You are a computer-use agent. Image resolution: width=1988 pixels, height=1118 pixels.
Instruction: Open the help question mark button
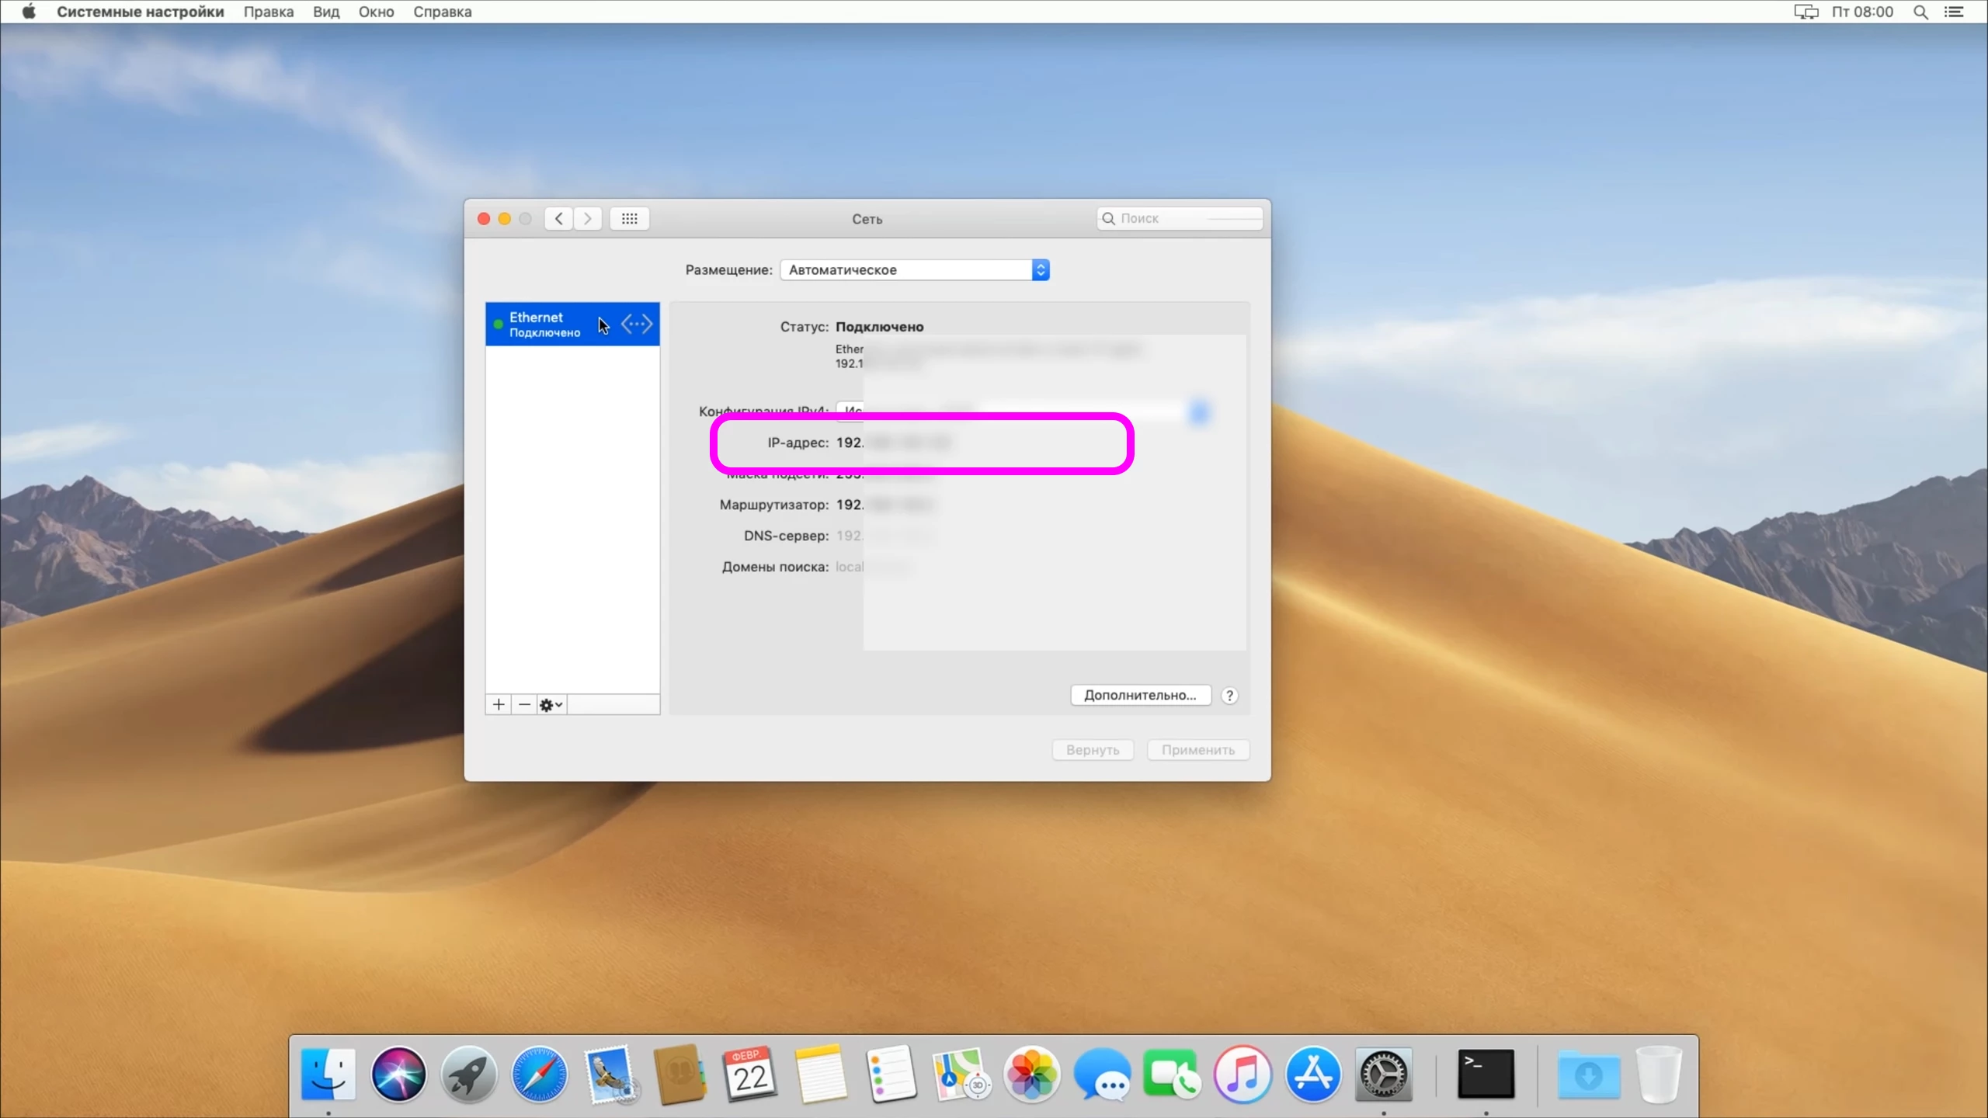(1229, 696)
